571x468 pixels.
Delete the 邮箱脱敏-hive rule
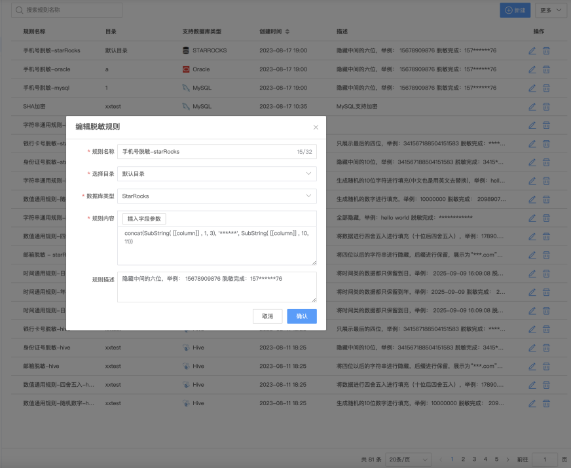[546, 367]
